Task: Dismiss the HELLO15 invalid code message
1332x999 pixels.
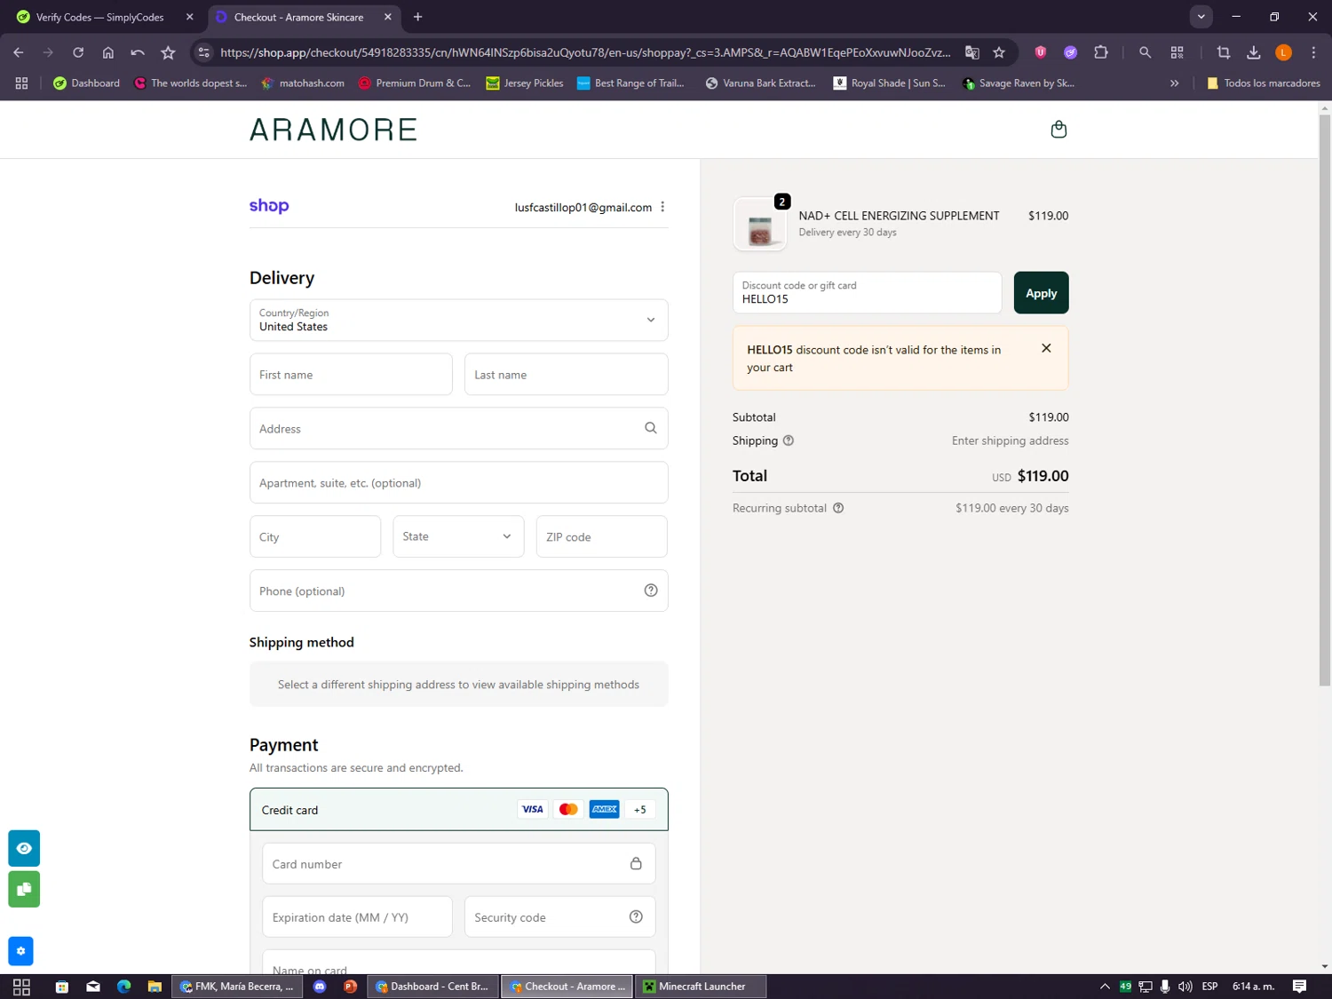Action: point(1046,348)
